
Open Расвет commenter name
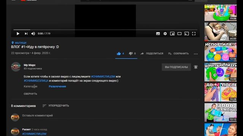point(26,129)
